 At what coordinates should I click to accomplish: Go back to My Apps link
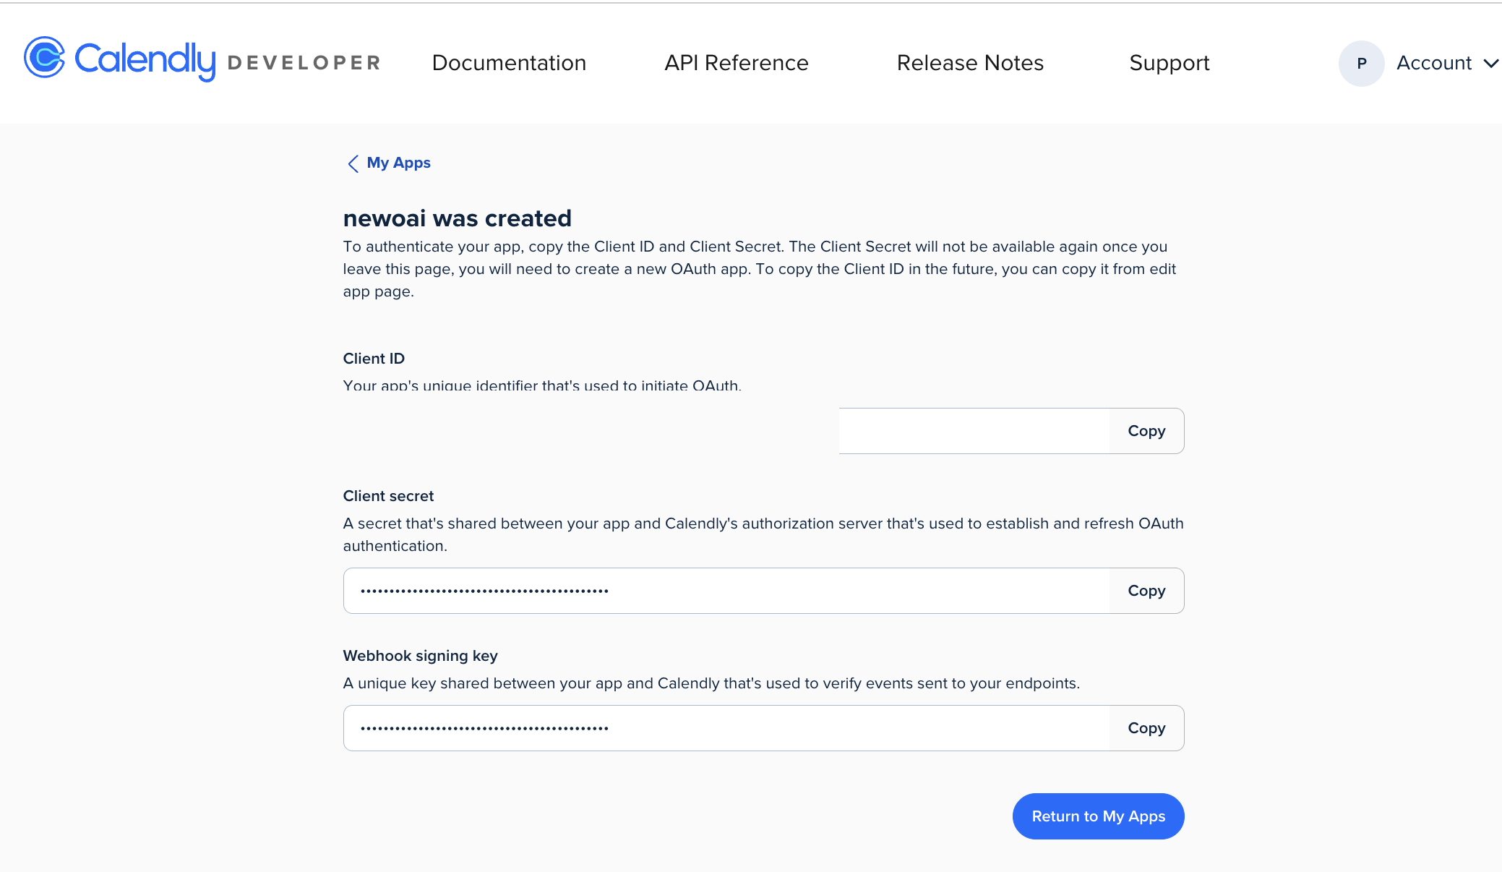398,163
